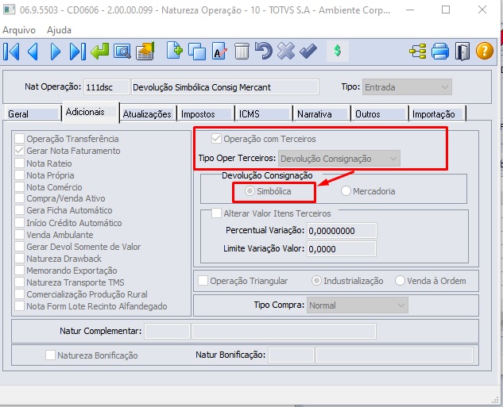Click the Percentual Variação field
The height and width of the screenshot is (407, 503).
click(342, 231)
